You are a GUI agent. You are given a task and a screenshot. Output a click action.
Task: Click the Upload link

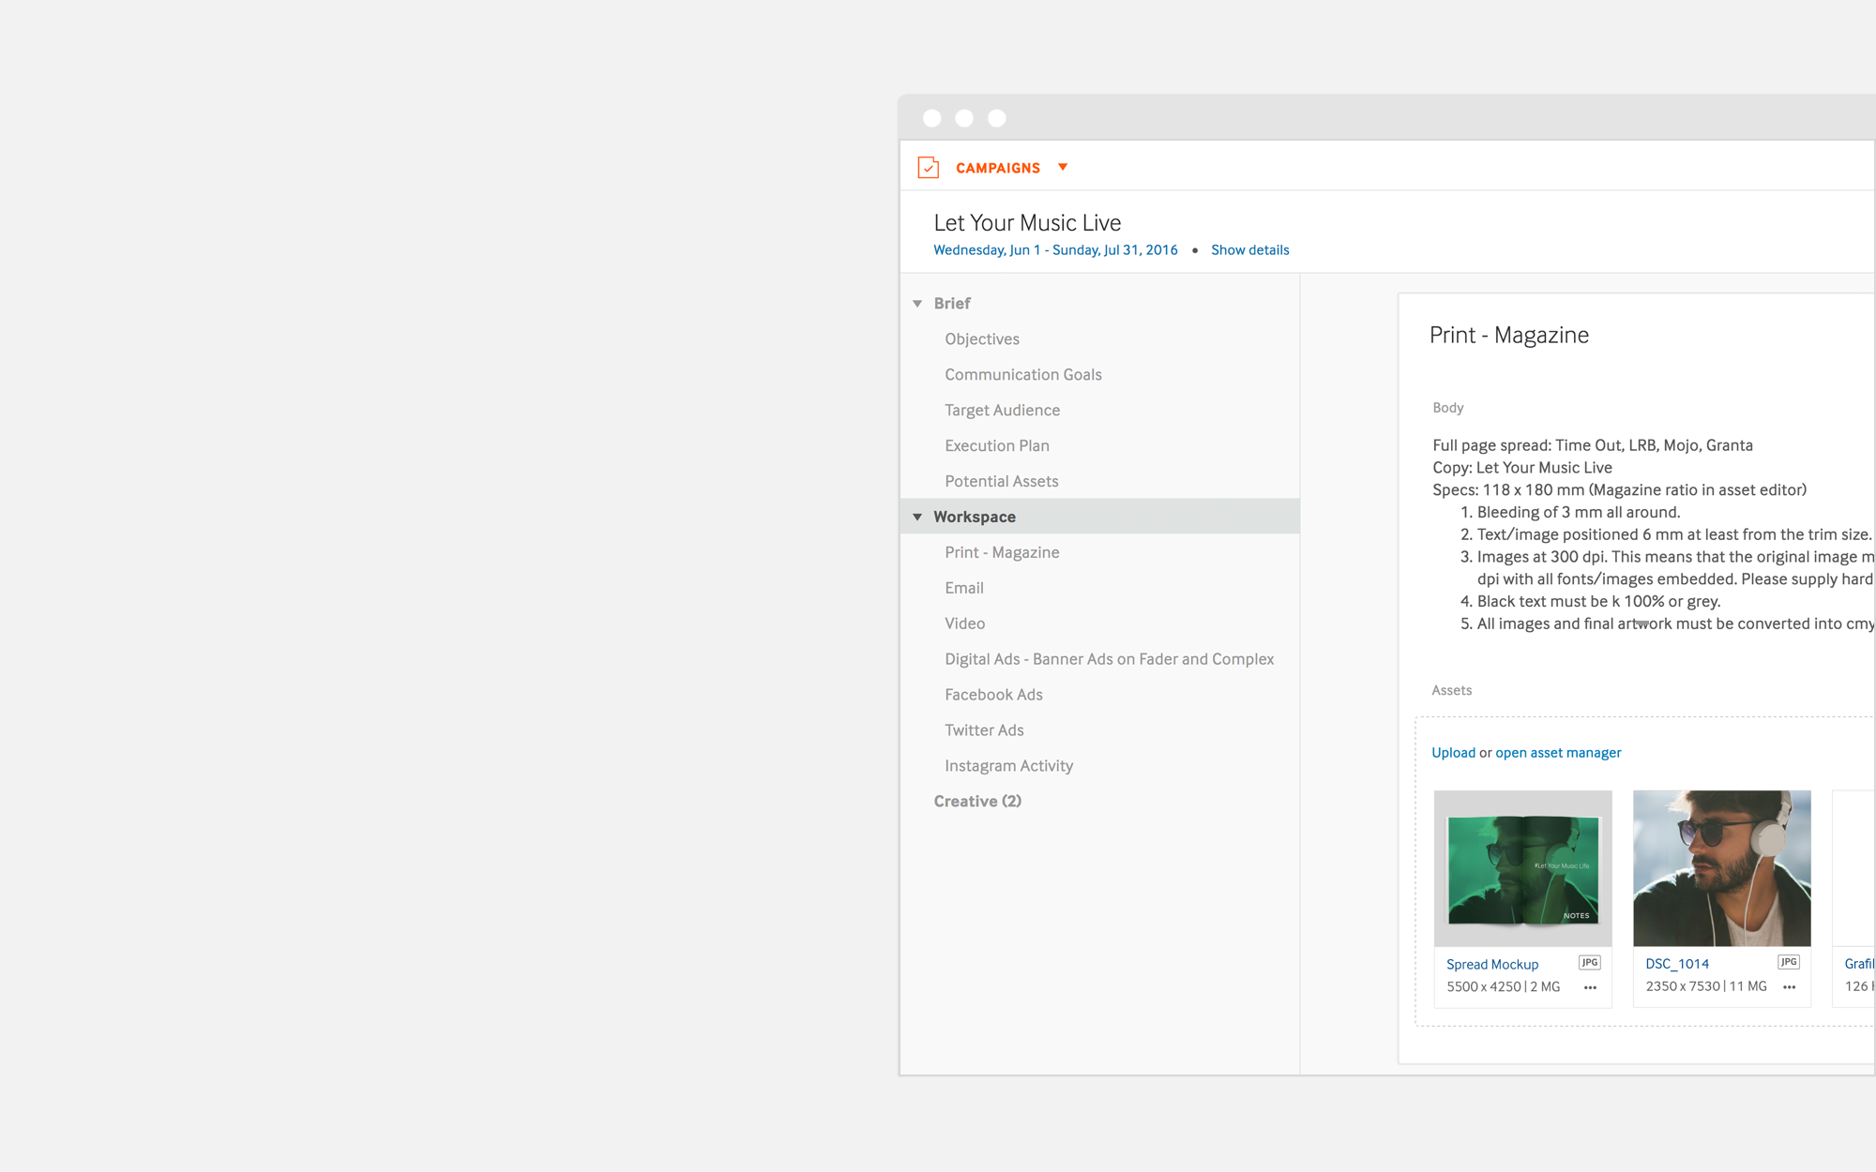pos(1454,752)
